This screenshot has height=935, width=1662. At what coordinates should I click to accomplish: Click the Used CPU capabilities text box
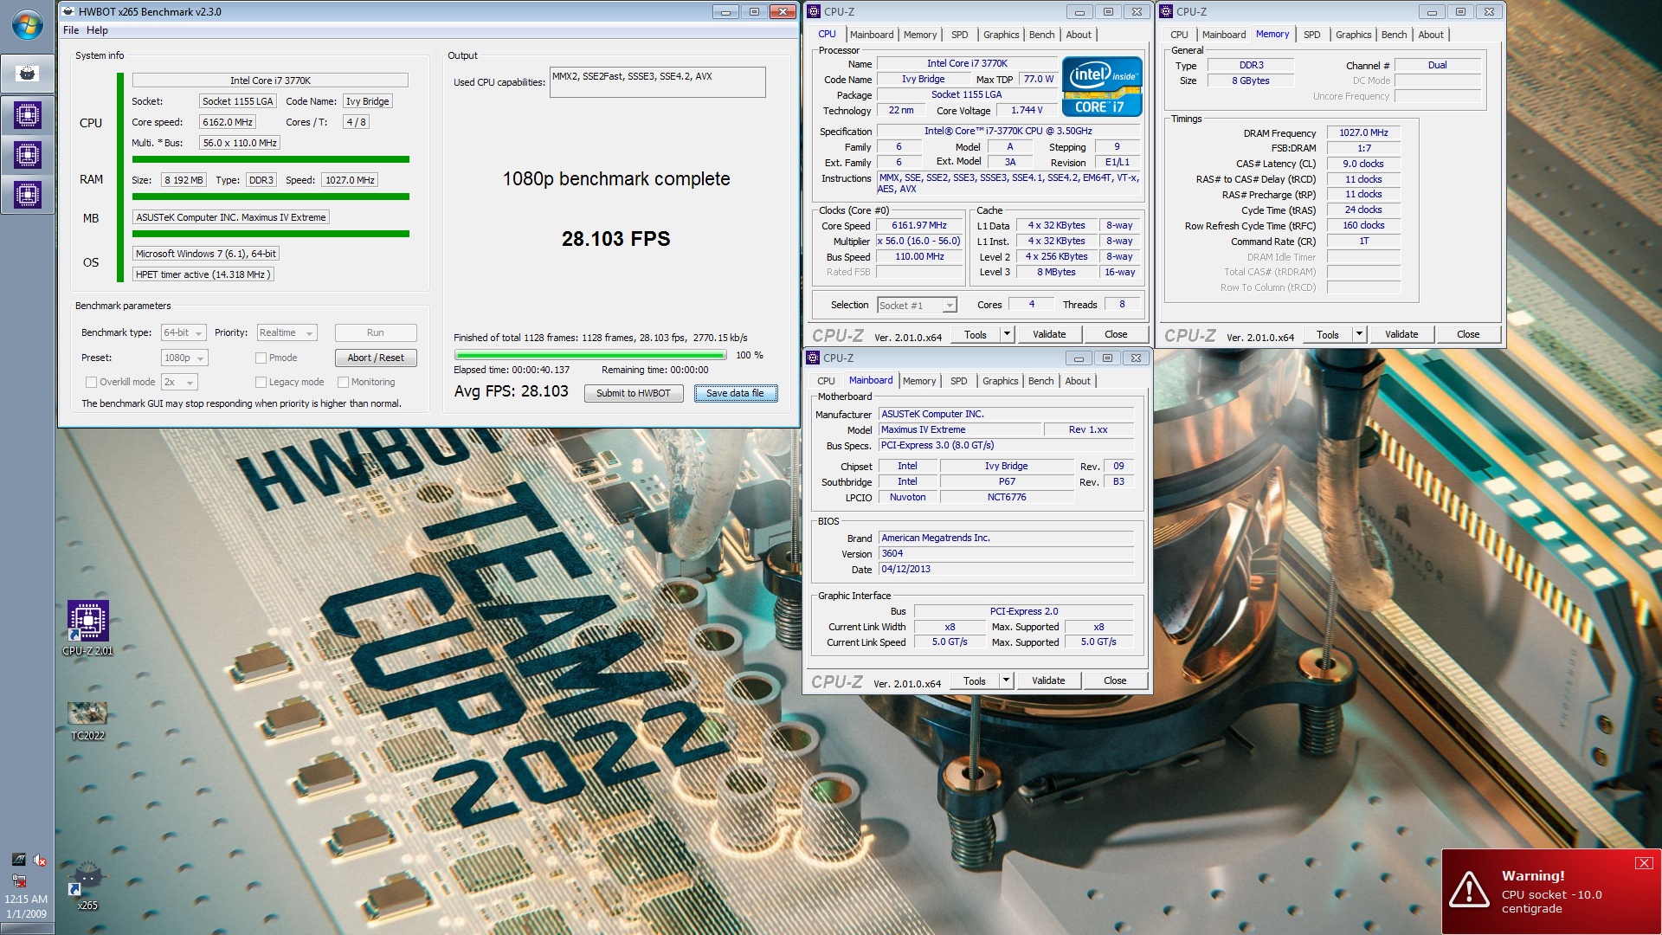(x=657, y=82)
